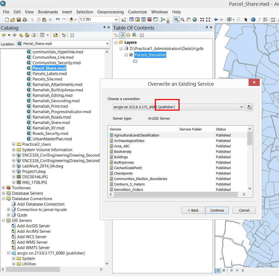This screenshot has width=279, height=276.
Task: Toggle Catalog contents tree view icon
Action: pyautogui.click(x=64, y=35)
